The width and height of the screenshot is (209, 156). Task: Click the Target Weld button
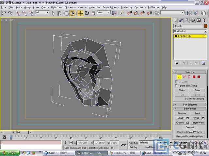[197, 123]
